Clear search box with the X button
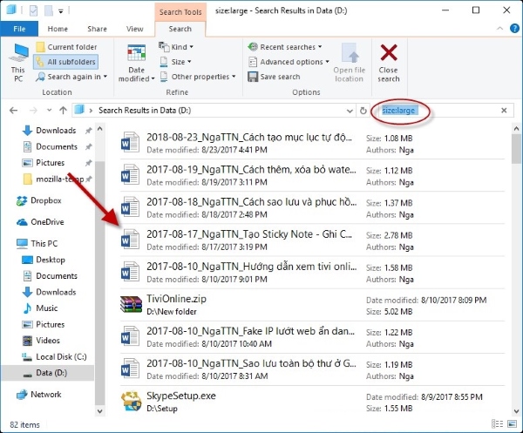Viewport: 523px width, 433px height. (x=504, y=111)
